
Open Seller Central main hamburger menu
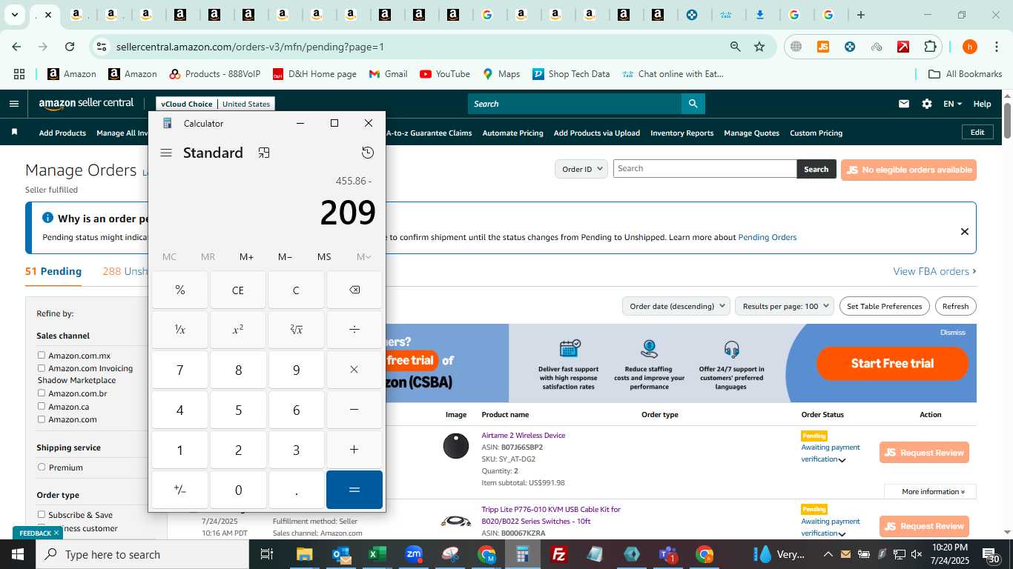point(13,104)
